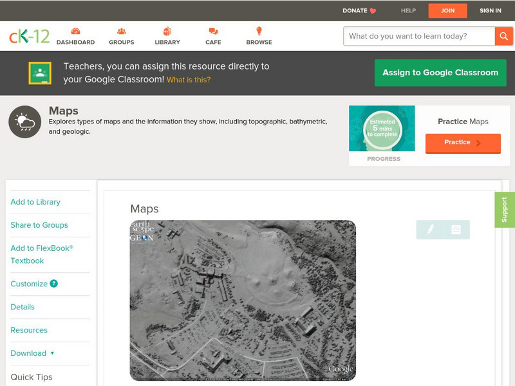Select Add to Library in sidebar
The image size is (515, 386).
pyautogui.click(x=35, y=202)
